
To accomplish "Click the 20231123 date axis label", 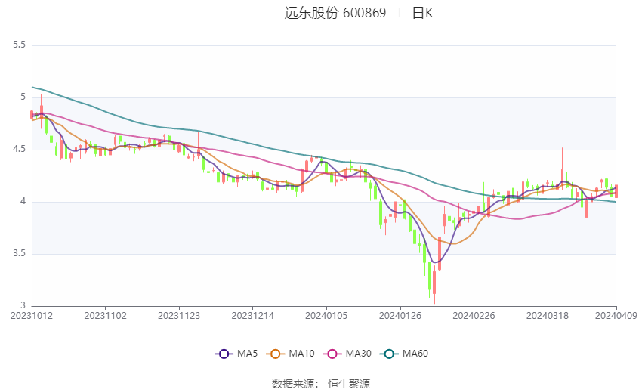I will pos(179,316).
